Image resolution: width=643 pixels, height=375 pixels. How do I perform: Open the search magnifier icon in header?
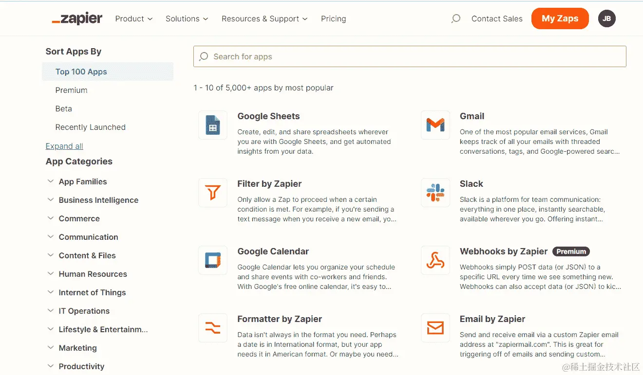point(455,19)
